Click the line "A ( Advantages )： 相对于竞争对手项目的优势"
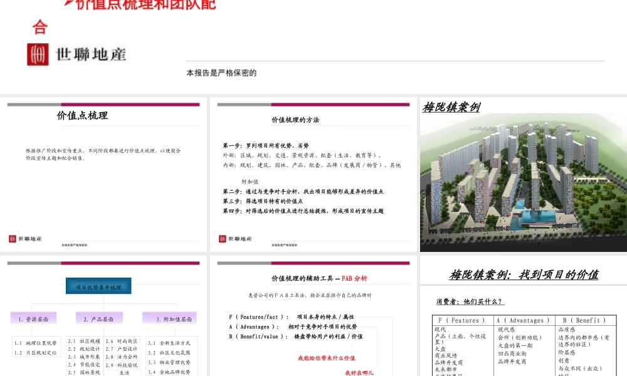 point(293,327)
